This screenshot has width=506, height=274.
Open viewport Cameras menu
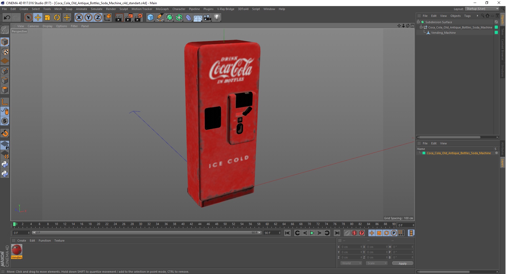click(x=33, y=26)
